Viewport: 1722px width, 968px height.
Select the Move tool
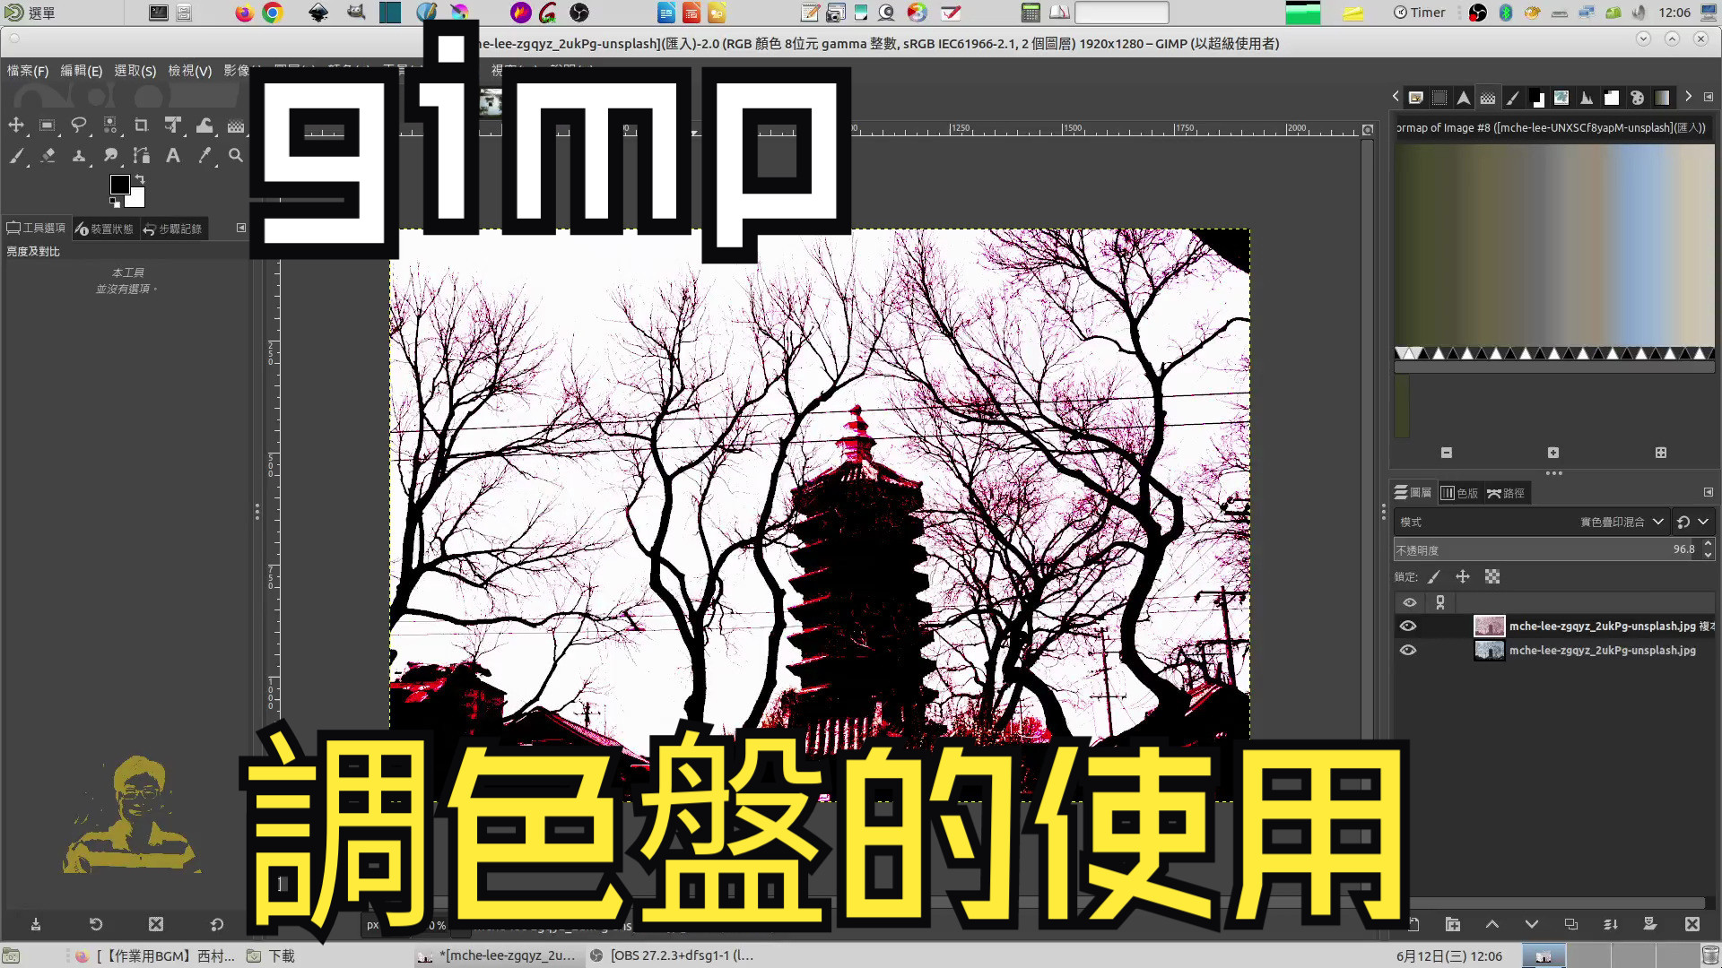click(16, 125)
